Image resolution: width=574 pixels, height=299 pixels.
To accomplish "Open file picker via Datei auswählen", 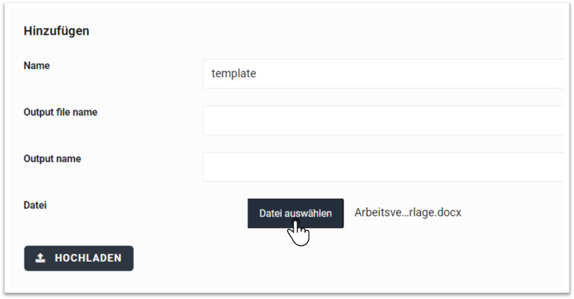I will tap(296, 214).
